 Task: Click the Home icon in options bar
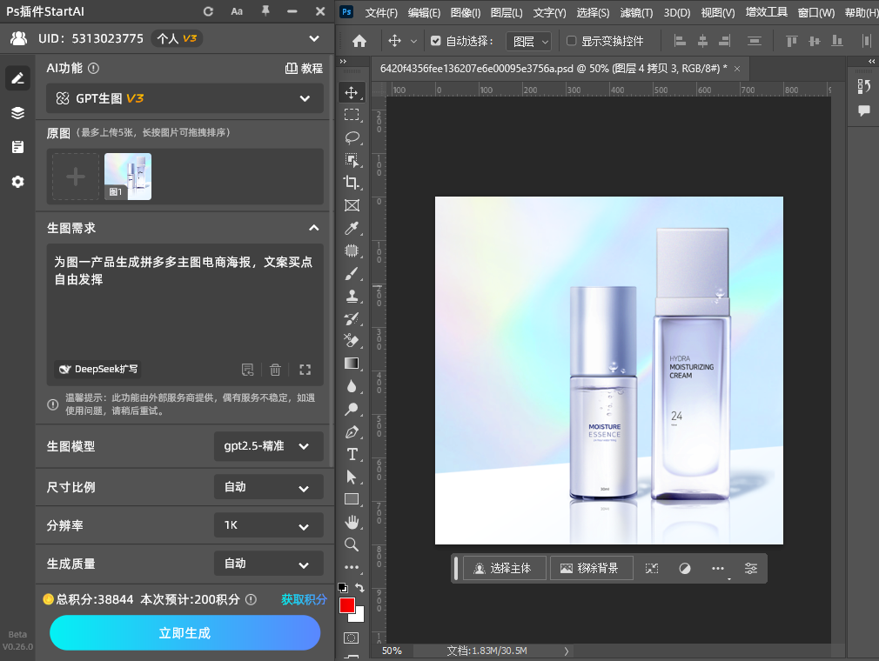[x=359, y=41]
